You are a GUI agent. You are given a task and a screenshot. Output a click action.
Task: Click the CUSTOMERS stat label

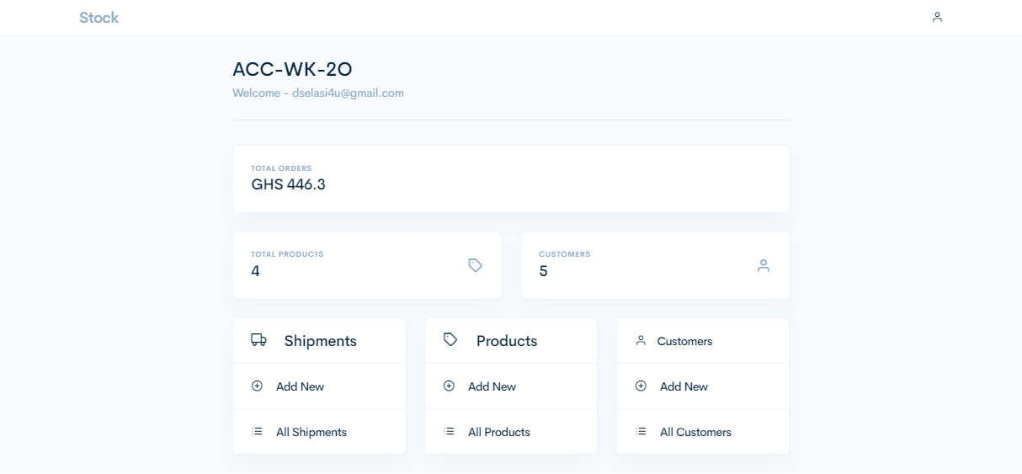[564, 254]
